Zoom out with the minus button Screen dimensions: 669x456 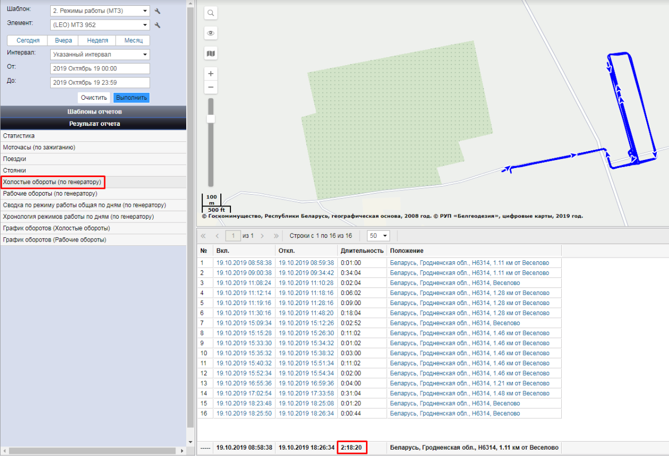(x=211, y=87)
